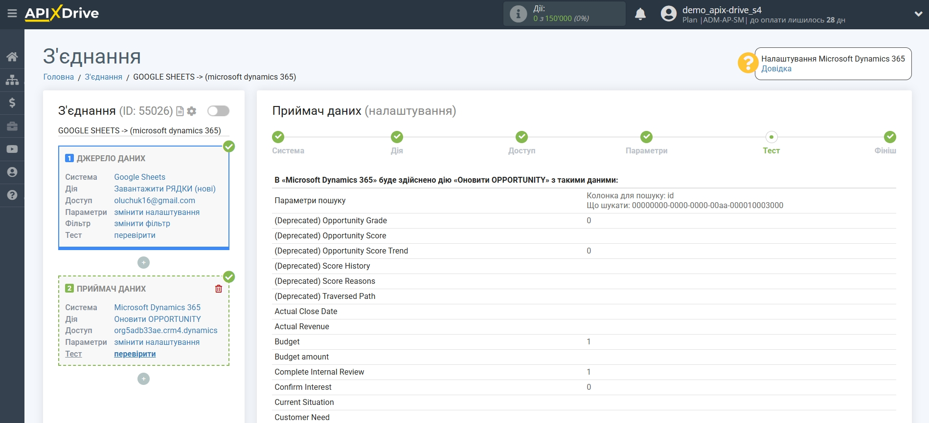929x423 pixels.
Task: Click the ПРИЙМАЧ ДАНИХ block header
Action: 111,289
